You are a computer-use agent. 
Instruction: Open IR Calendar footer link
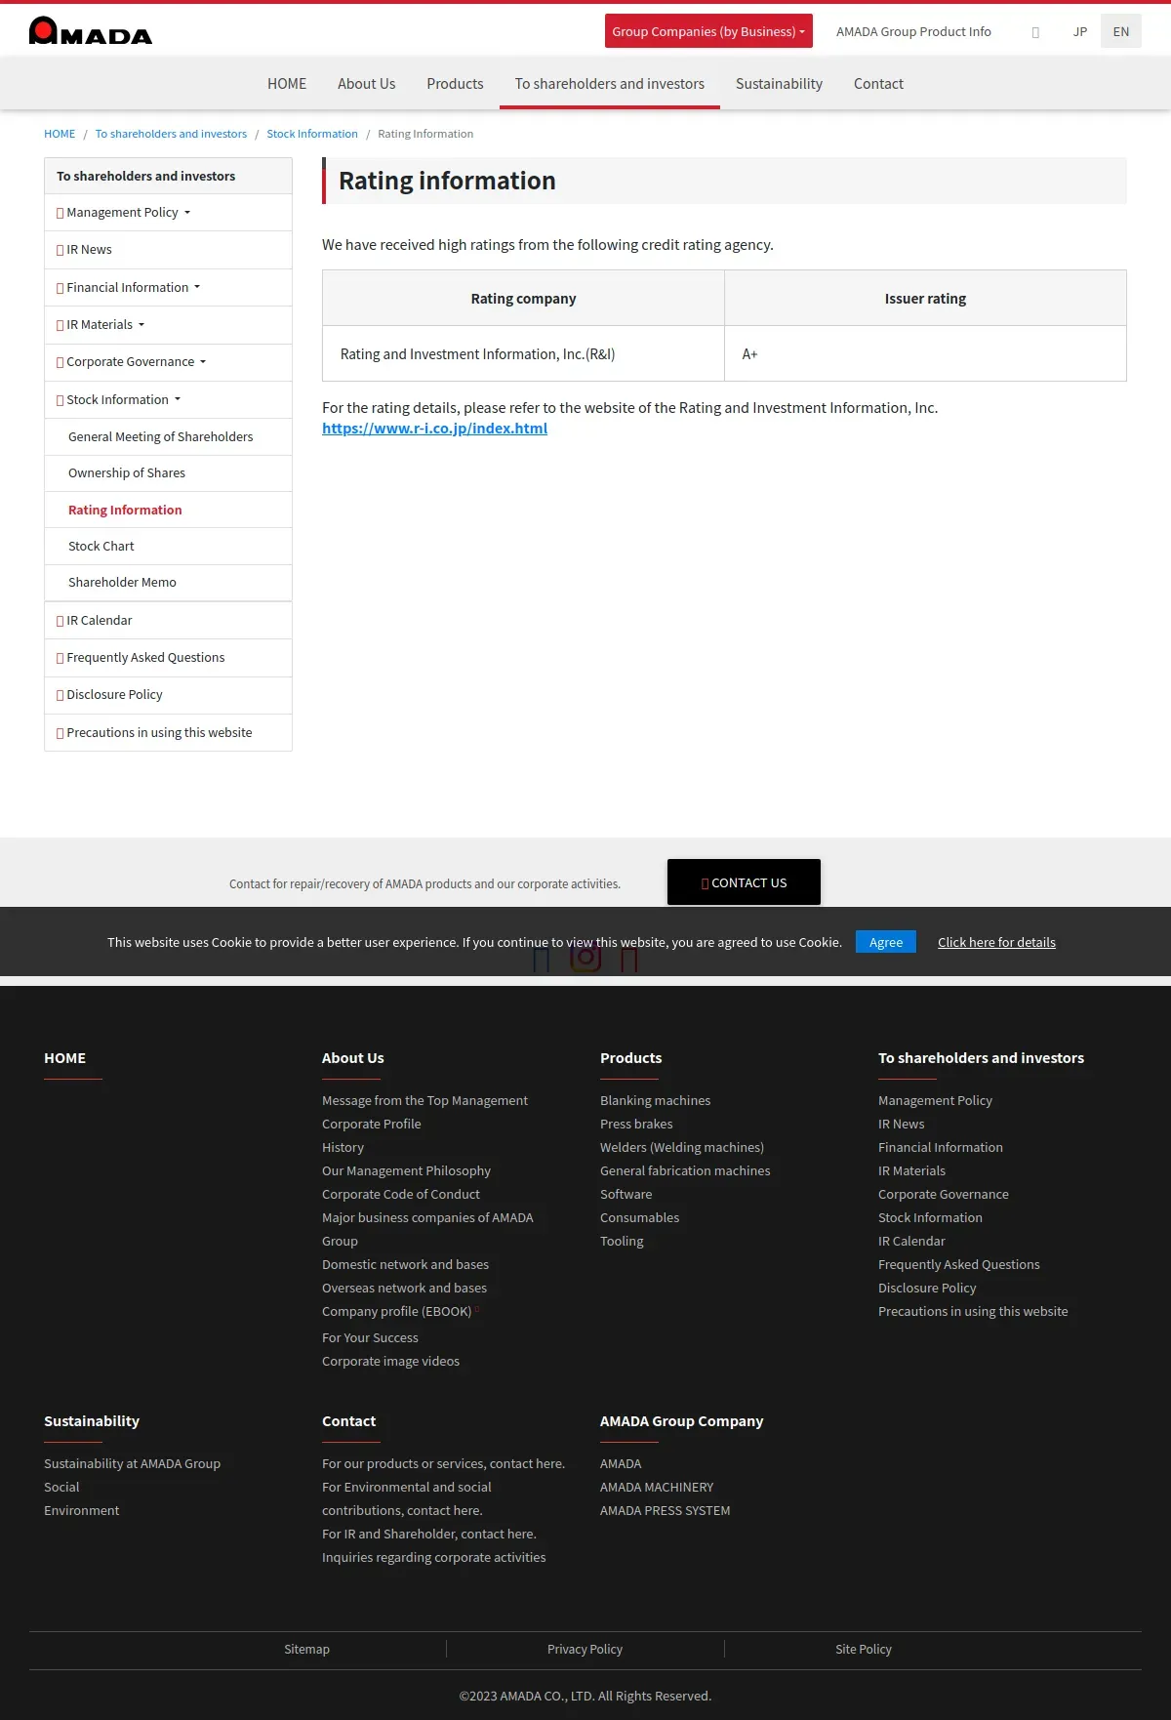(x=911, y=1241)
